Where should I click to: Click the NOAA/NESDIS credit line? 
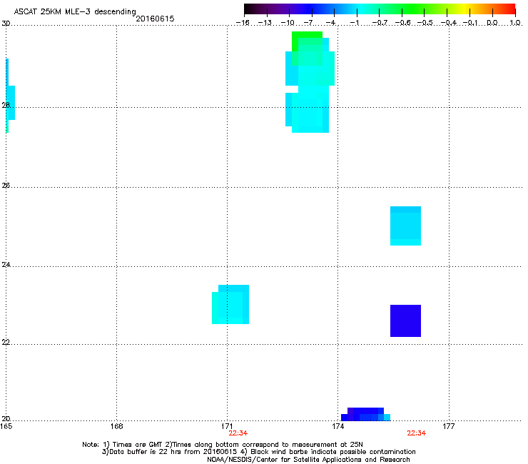pos(308,460)
